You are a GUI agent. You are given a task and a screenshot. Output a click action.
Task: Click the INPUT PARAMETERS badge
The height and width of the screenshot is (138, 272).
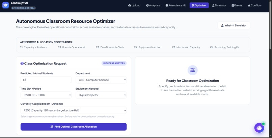114,63
